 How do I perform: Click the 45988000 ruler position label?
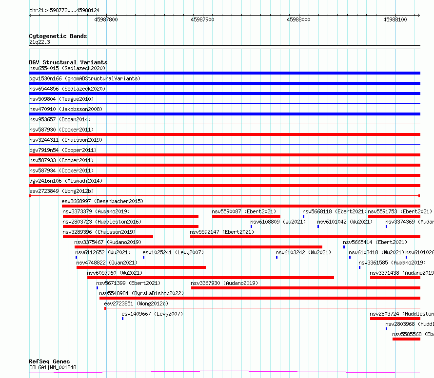click(298, 19)
